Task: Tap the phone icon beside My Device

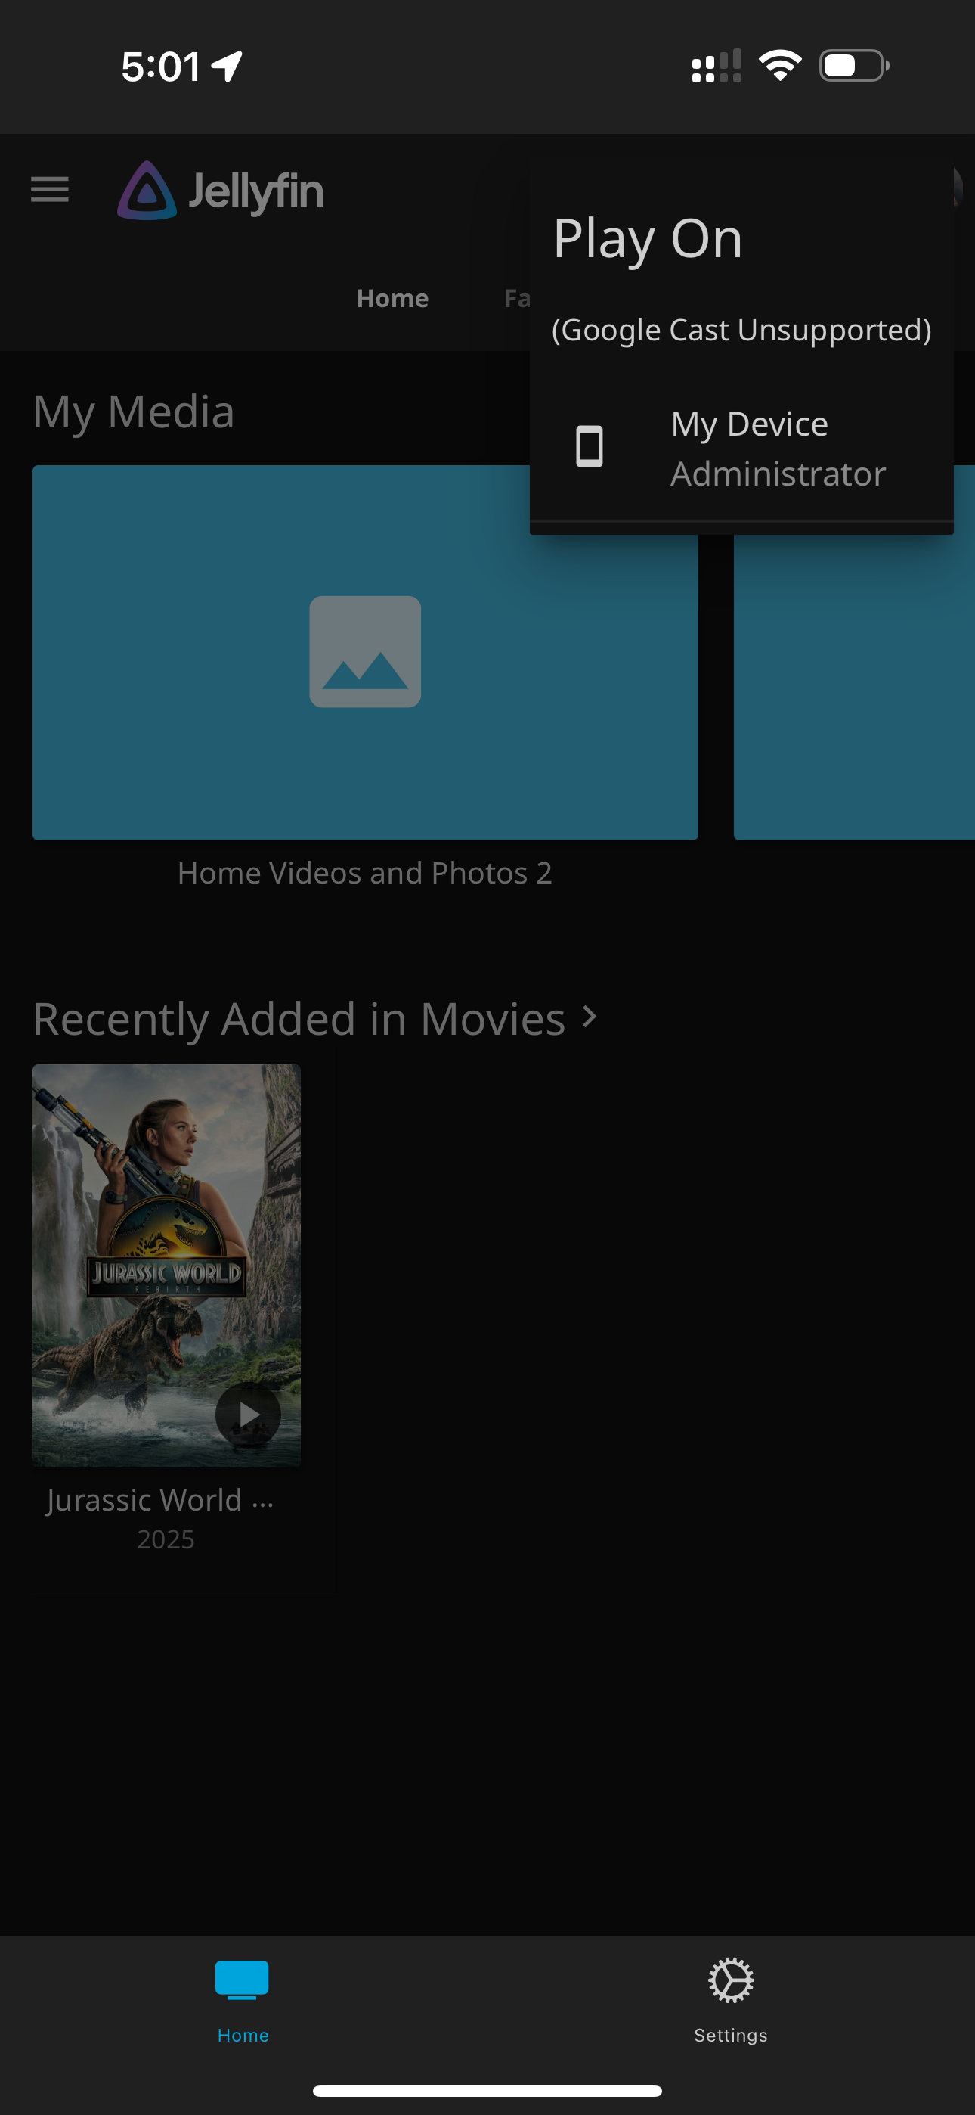Action: point(590,446)
